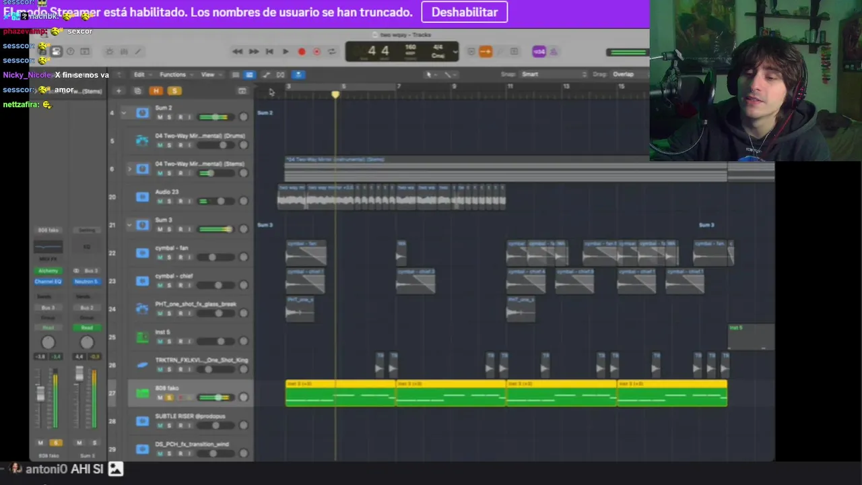Duplicate track with the duplicate icon
Image resolution: width=862 pixels, height=485 pixels.
click(x=137, y=91)
